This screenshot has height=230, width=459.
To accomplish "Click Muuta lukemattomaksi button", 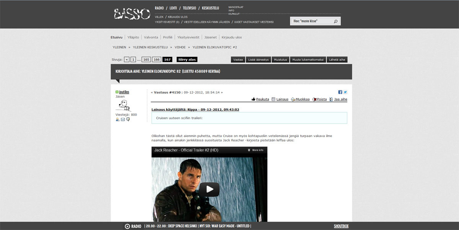I will [x=308, y=60].
